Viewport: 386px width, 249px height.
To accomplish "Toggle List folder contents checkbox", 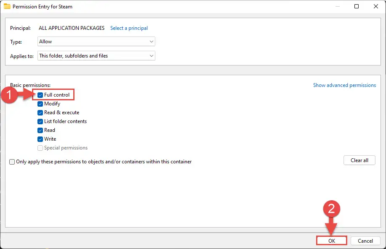I will [x=40, y=121].
